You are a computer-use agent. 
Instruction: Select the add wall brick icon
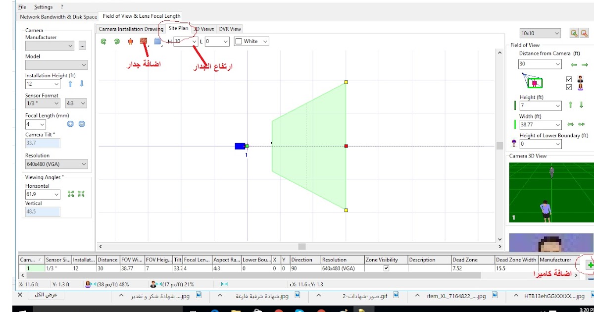point(144,41)
